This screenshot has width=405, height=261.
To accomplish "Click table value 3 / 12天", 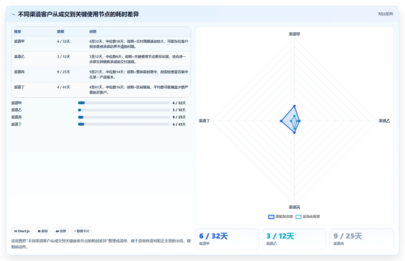I will (x=64, y=57).
